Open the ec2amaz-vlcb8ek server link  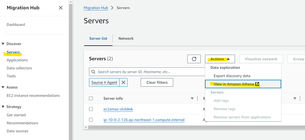point(118,109)
